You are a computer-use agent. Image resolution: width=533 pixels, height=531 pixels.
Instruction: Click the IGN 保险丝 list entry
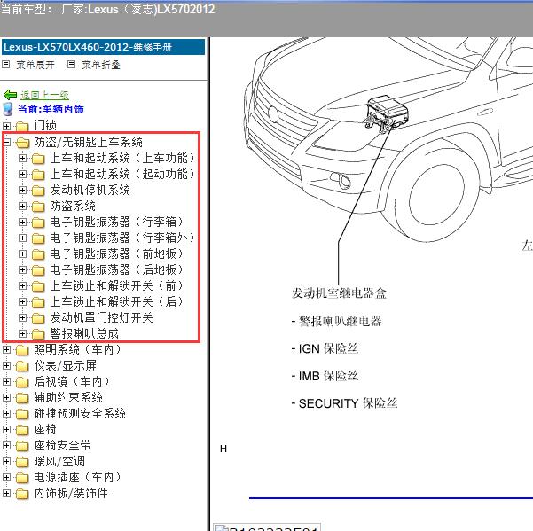[325, 348]
